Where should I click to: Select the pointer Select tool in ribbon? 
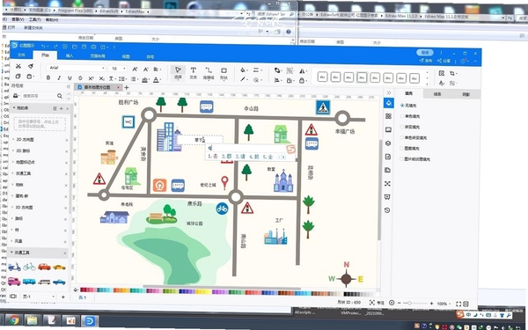(x=178, y=73)
